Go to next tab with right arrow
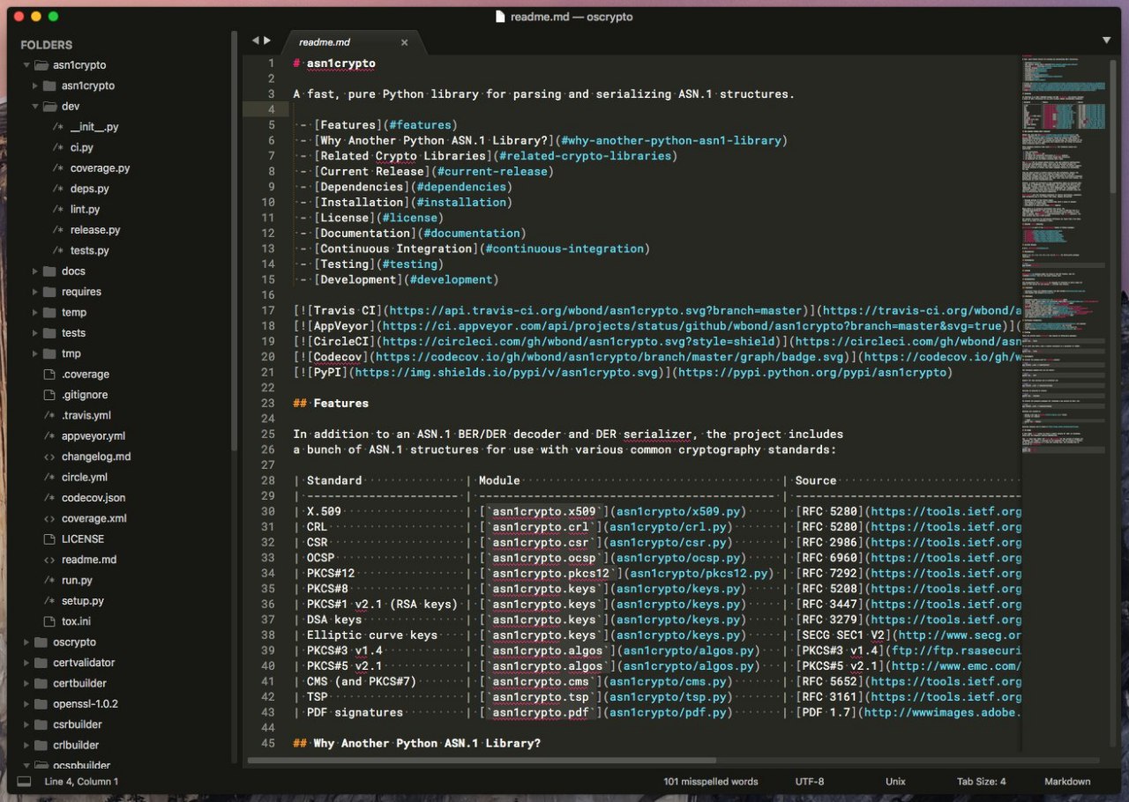Image resolution: width=1129 pixels, height=802 pixels. [x=267, y=41]
